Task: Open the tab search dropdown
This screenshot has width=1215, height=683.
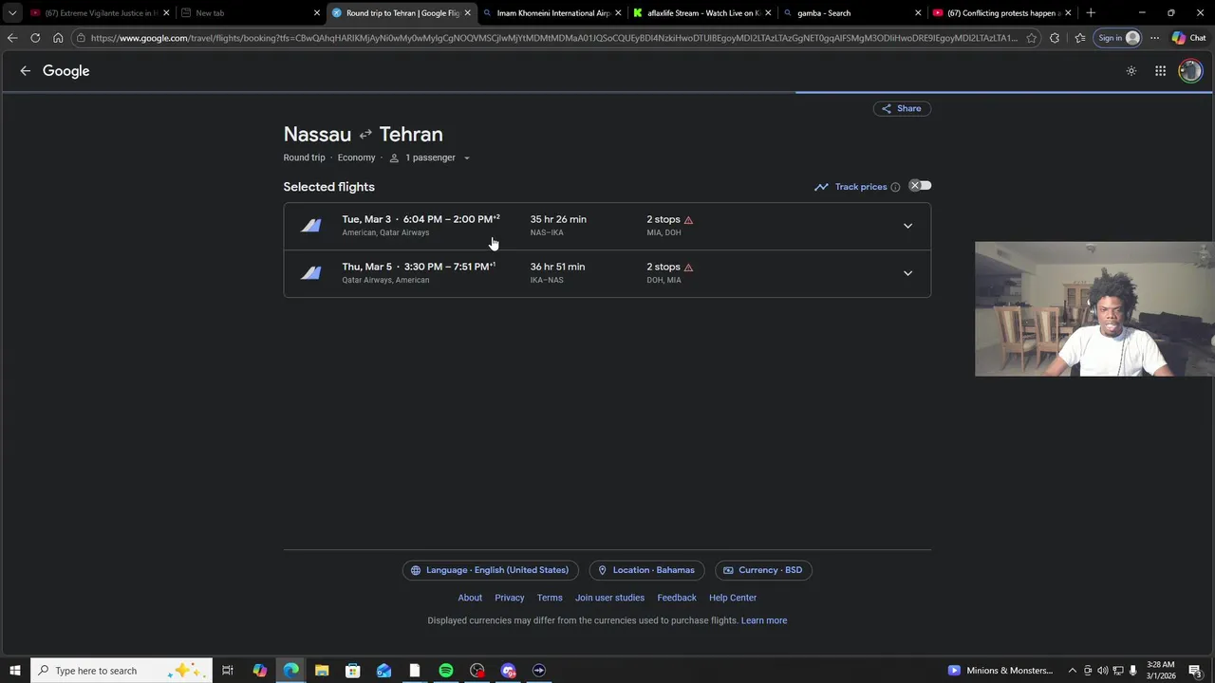Action: point(12,13)
